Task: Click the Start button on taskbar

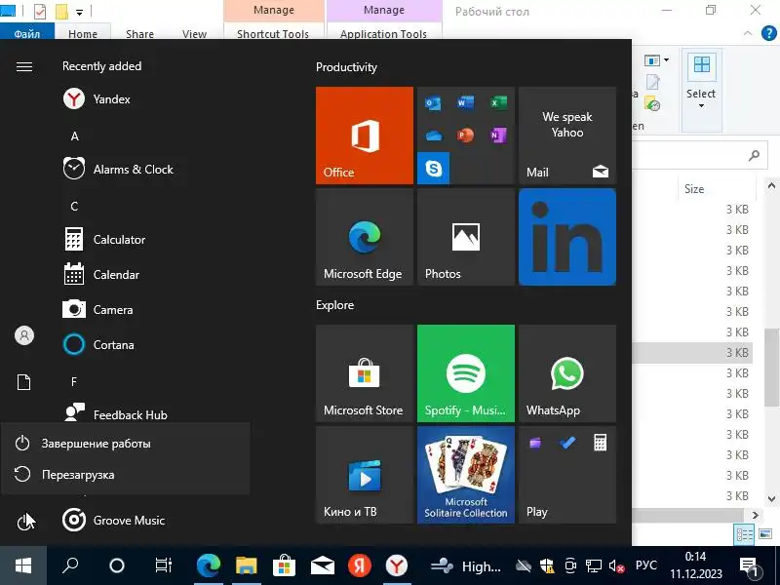Action: 23,565
